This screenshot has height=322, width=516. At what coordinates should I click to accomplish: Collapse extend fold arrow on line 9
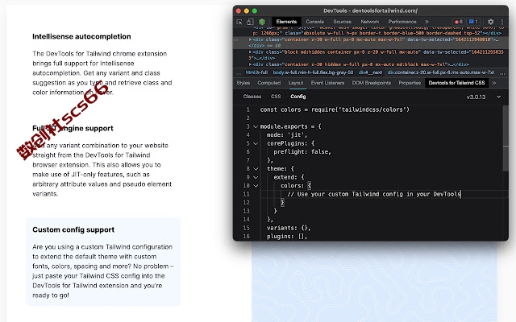tap(256, 177)
